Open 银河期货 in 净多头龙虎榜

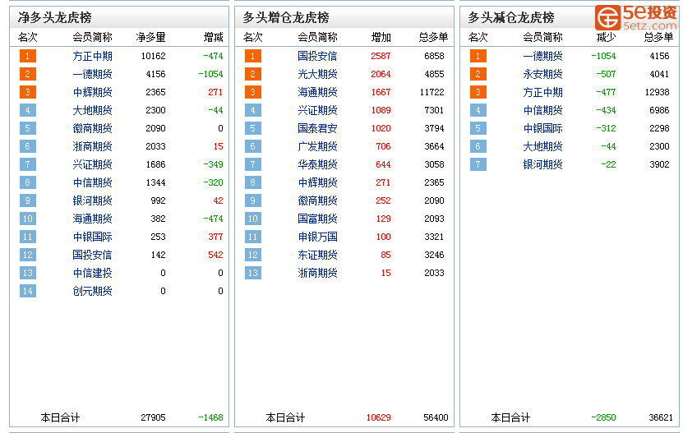coord(92,200)
